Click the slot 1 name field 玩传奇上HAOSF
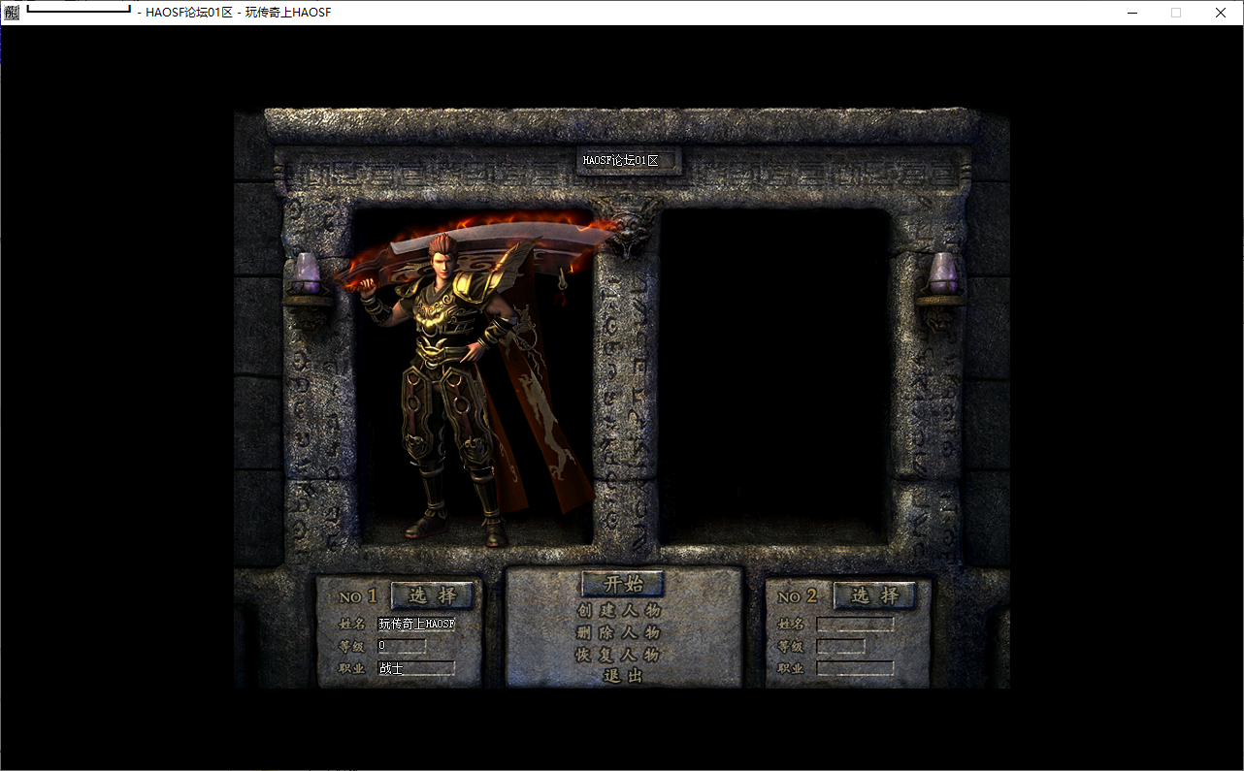This screenshot has width=1244, height=771. [x=416, y=624]
